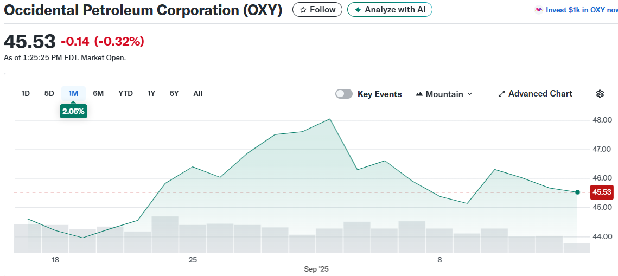Click the red 45.53 price label on axis

point(602,192)
